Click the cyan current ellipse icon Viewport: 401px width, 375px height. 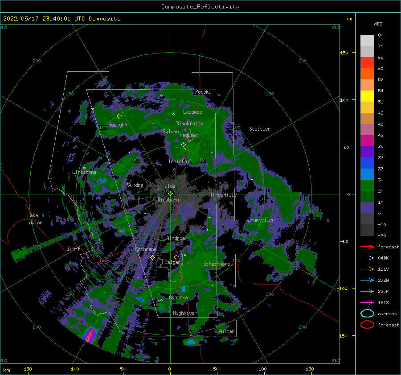[x=367, y=313]
